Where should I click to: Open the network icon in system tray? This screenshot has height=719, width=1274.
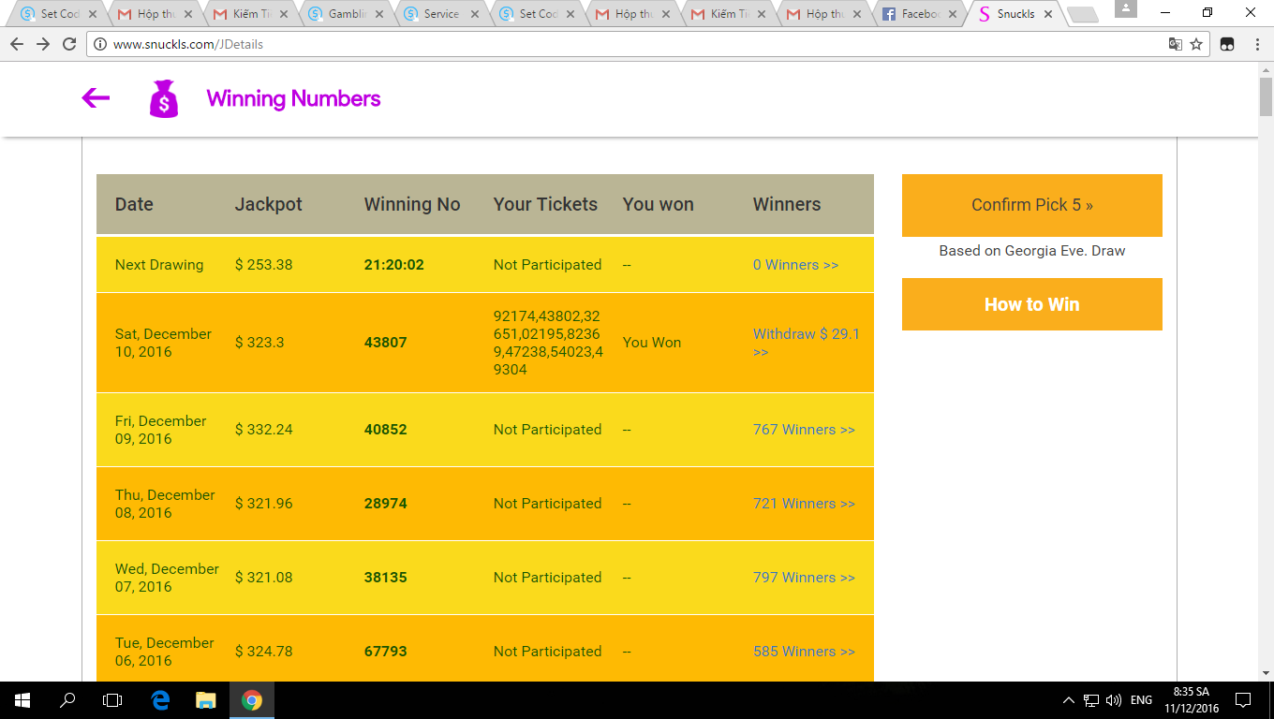[1091, 700]
